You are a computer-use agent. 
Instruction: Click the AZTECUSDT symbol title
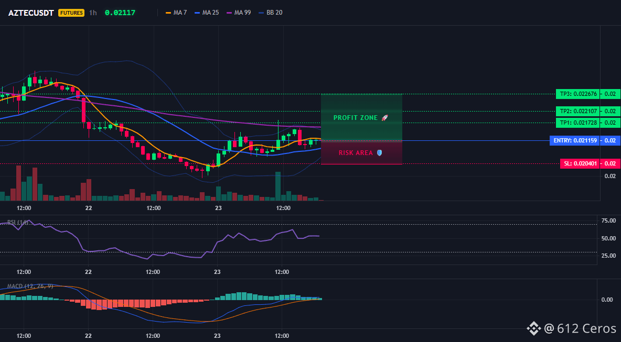tap(31, 13)
